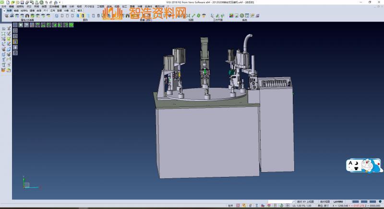Open the 分析 menu in menu bar
Image resolution: width=384 pixels, height=209 pixels.
[x=72, y=6]
